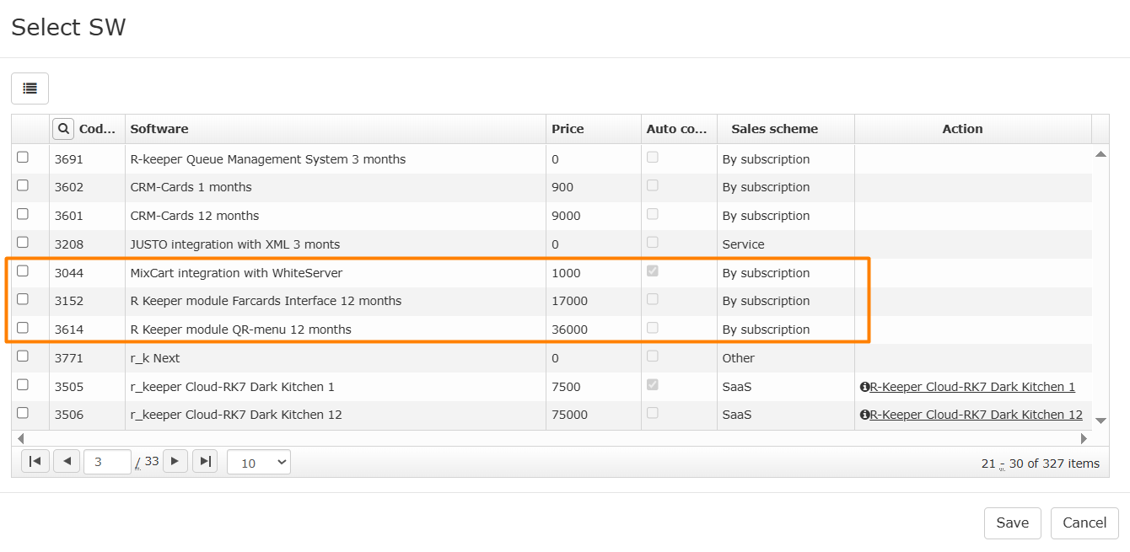The image size is (1130, 552).
Task: Sort by Price column header
Action: coord(568,129)
